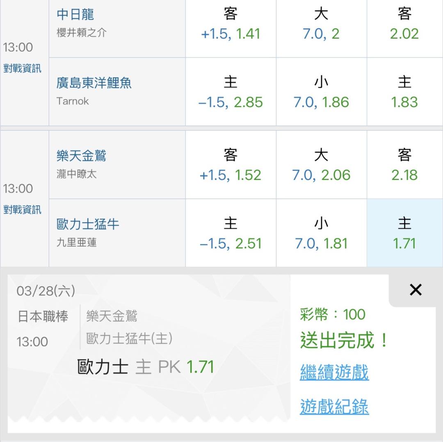Open the 歐力士猛牛 team name in odds table
The width and height of the screenshot is (443, 442).
coord(88,224)
